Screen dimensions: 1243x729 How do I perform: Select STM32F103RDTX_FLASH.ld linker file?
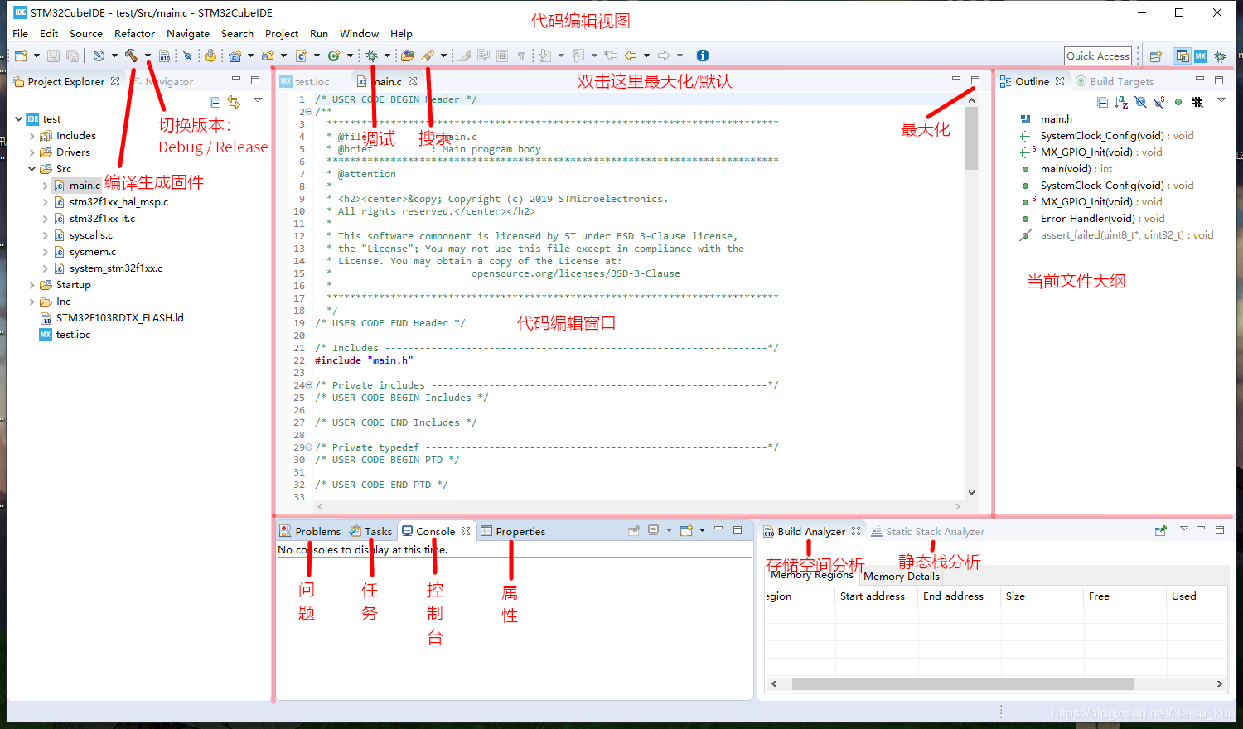click(112, 318)
